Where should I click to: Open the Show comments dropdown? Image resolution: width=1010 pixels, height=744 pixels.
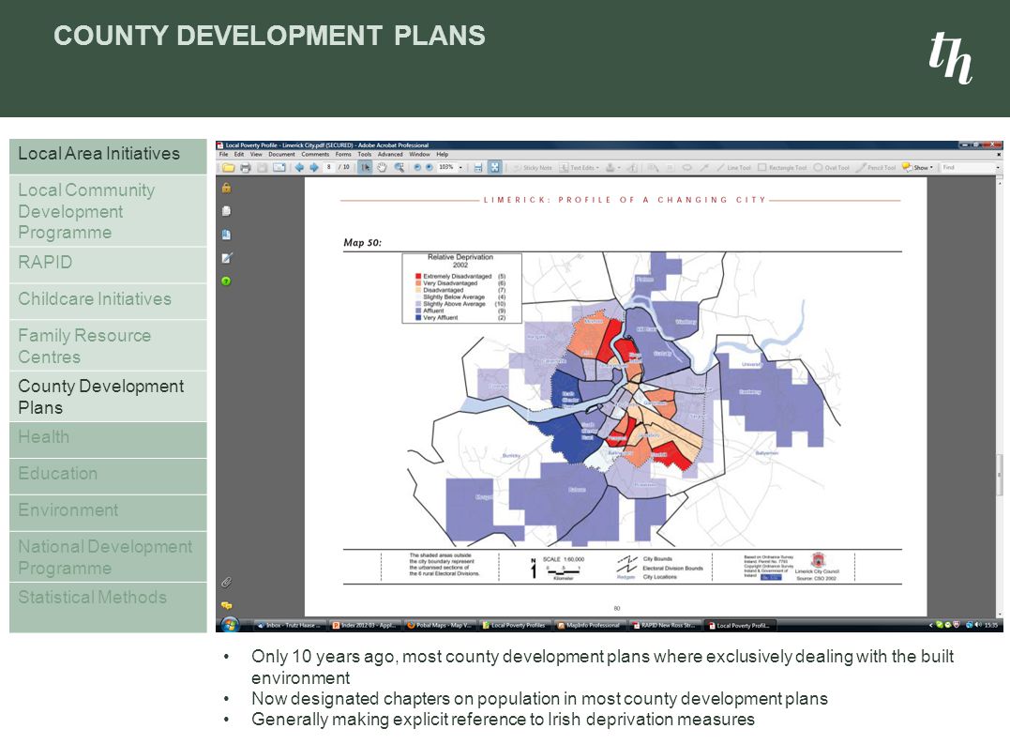click(x=918, y=168)
